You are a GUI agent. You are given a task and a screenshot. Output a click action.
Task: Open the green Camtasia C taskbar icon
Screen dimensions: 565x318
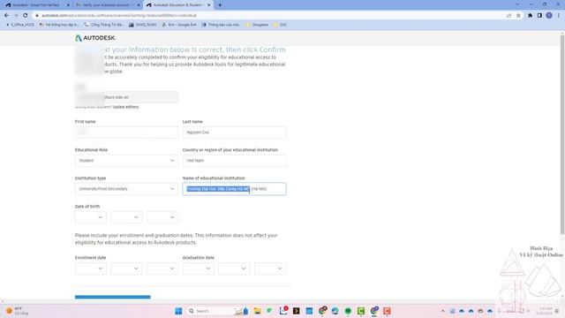point(361,311)
